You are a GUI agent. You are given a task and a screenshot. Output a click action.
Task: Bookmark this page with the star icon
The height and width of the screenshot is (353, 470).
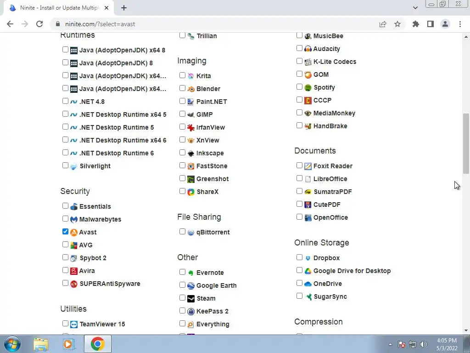397,24
